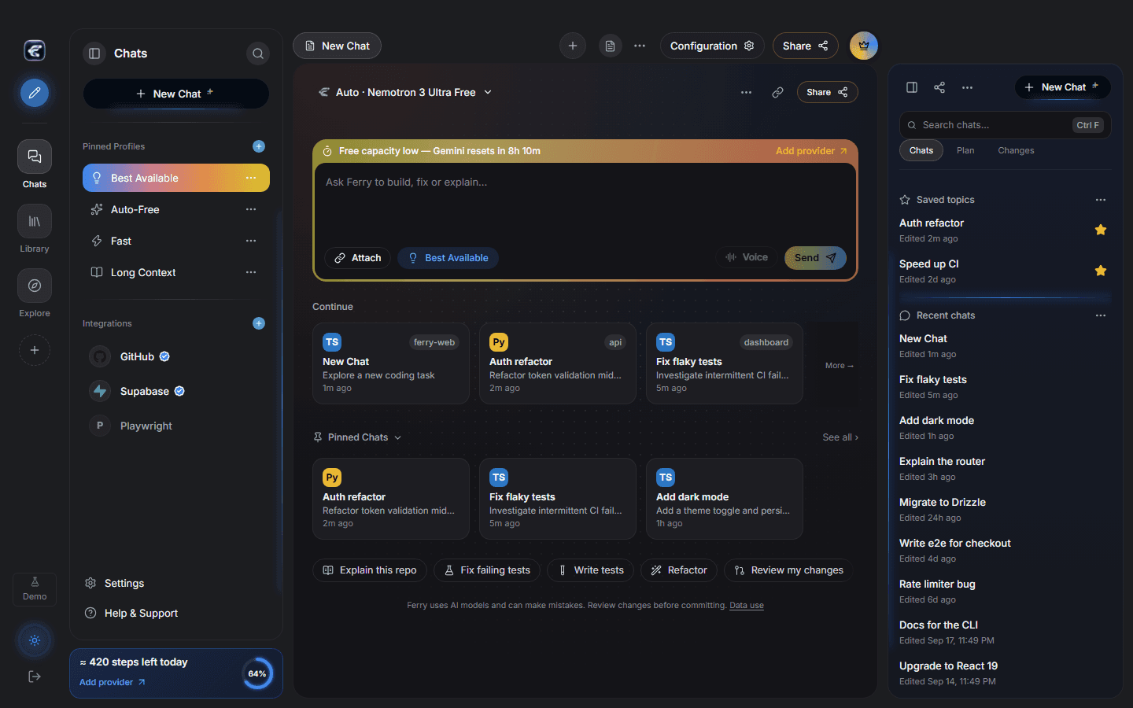
Task: Open options for Auto-Free profile
Action: [251, 209]
